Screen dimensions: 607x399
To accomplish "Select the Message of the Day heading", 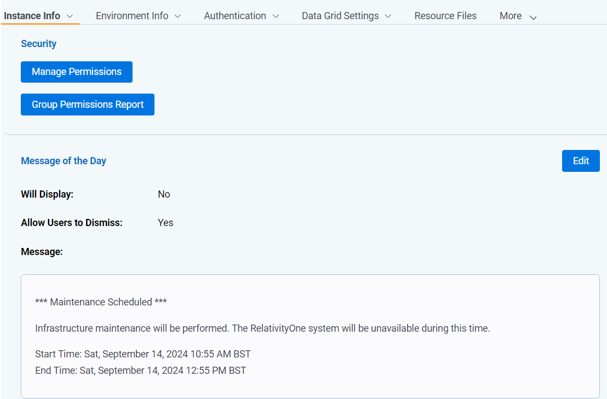I will [64, 161].
